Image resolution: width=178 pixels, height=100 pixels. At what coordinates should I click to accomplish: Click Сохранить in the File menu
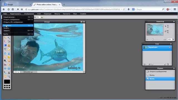(18, 26)
